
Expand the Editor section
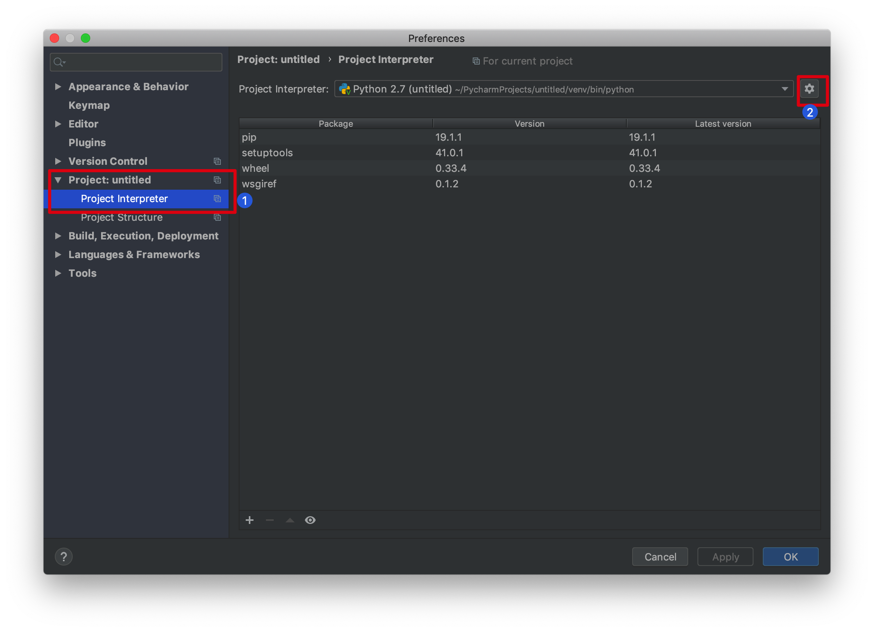(58, 124)
